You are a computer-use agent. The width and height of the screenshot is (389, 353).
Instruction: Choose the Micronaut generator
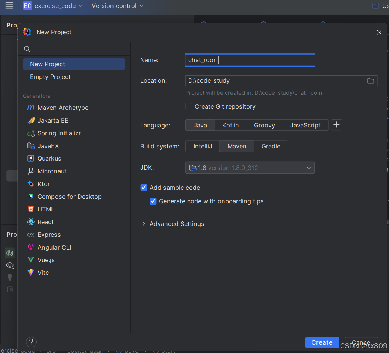(x=47, y=171)
